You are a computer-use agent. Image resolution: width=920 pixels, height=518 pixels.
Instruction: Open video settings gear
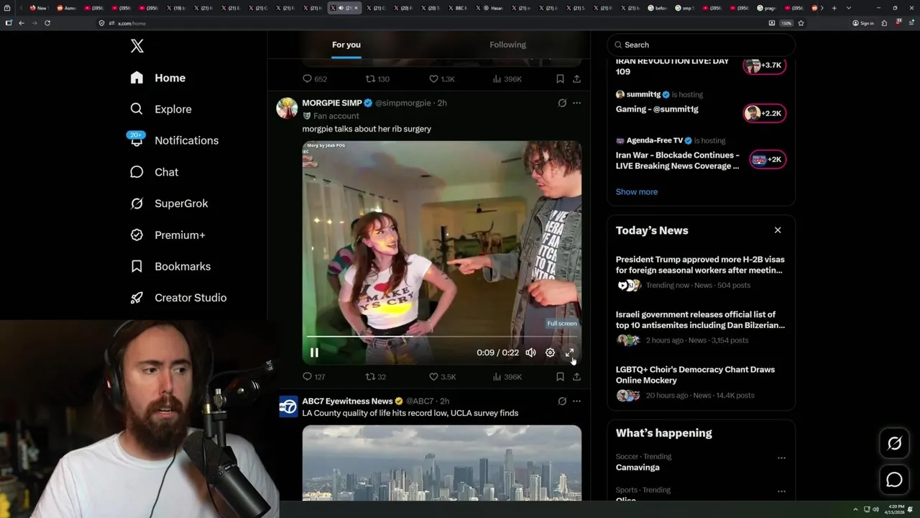click(x=550, y=353)
